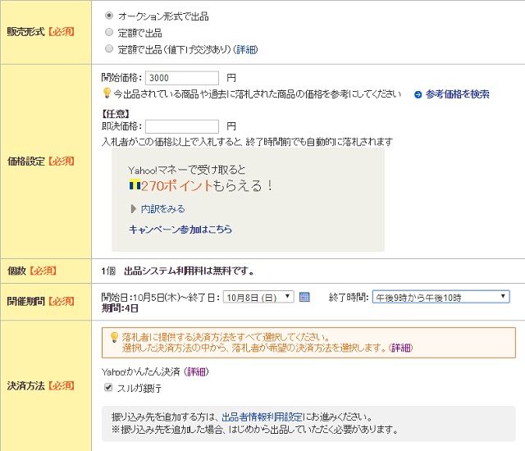Click the 期間:4日 text
This screenshot has height=451, width=525.
point(120,308)
